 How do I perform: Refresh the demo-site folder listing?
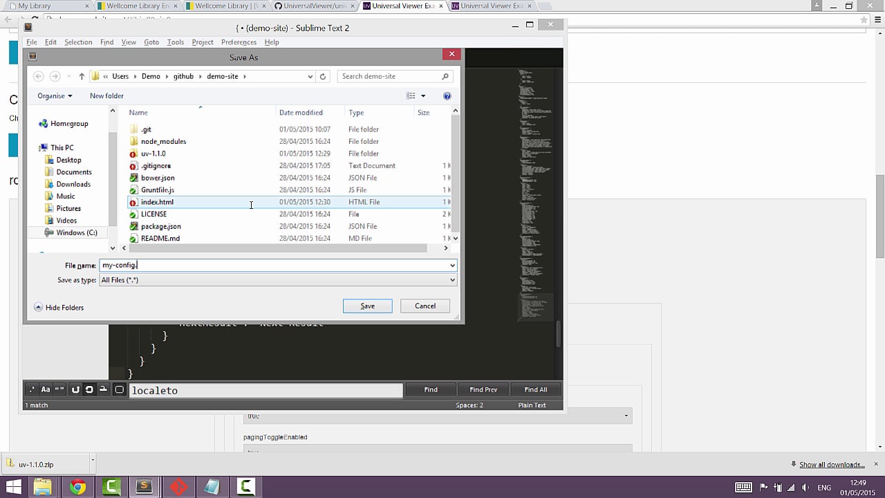pyautogui.click(x=323, y=76)
